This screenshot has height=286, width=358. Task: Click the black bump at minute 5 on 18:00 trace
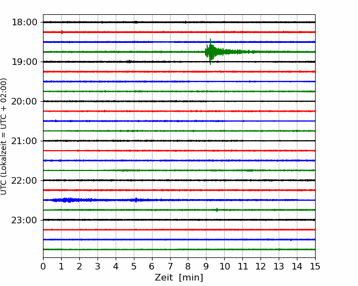[x=136, y=22]
